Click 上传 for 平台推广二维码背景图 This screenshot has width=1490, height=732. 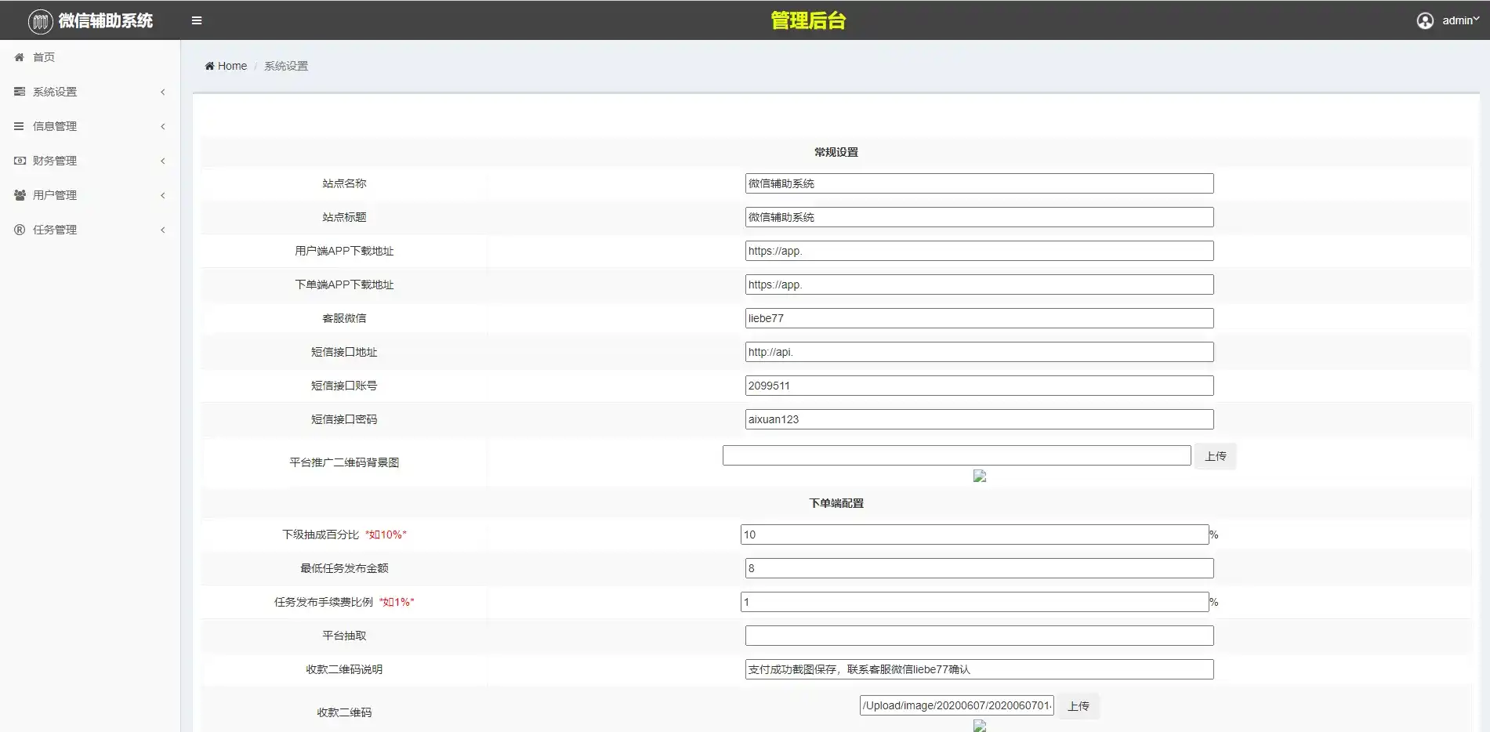(1215, 456)
